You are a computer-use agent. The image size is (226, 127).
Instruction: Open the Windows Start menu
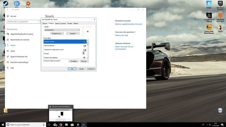coord(3,125)
